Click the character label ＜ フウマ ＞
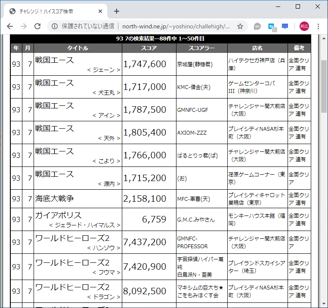 [x=106, y=272]
